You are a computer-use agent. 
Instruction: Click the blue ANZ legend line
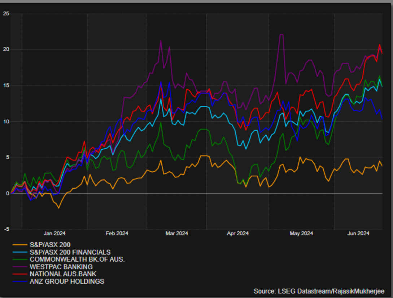20,281
